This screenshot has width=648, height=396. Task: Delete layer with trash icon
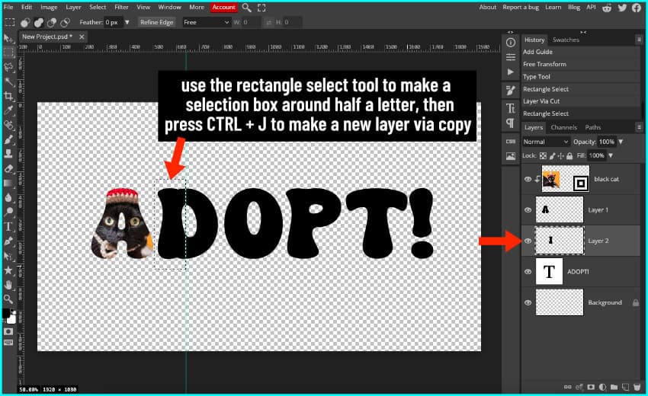(637, 387)
